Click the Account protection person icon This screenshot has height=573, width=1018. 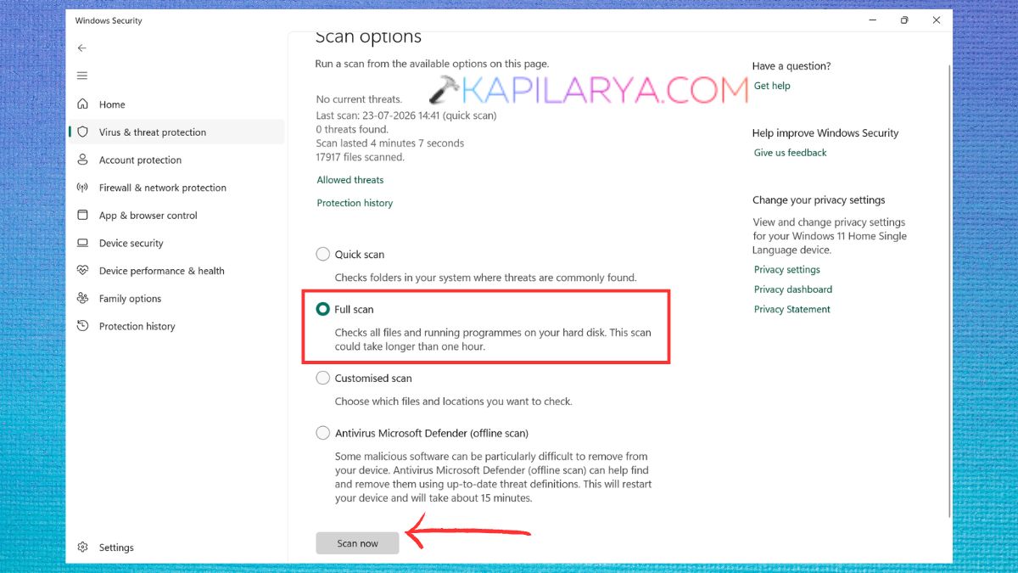[82, 160]
